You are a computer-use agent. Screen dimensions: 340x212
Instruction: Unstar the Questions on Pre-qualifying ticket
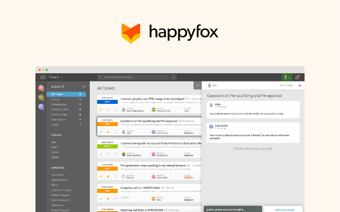(x=108, y=131)
